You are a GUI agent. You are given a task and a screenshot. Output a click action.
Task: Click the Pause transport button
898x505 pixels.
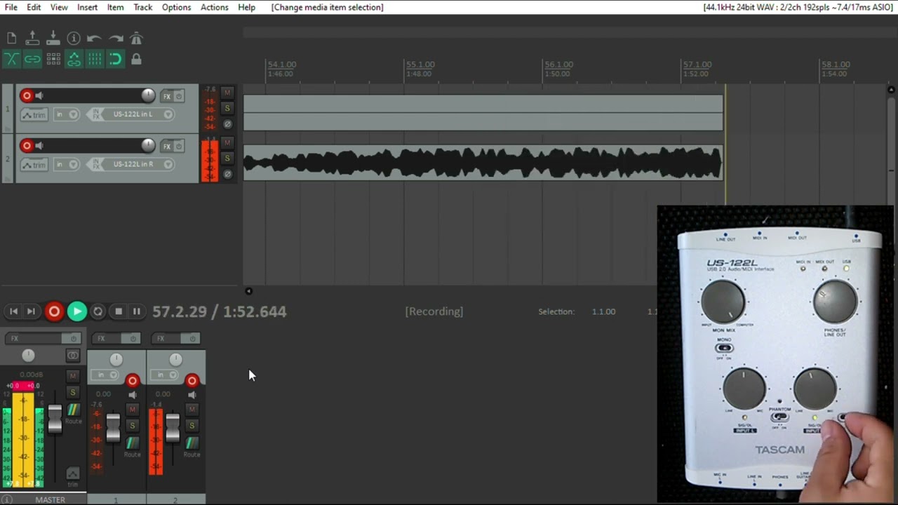[137, 311]
